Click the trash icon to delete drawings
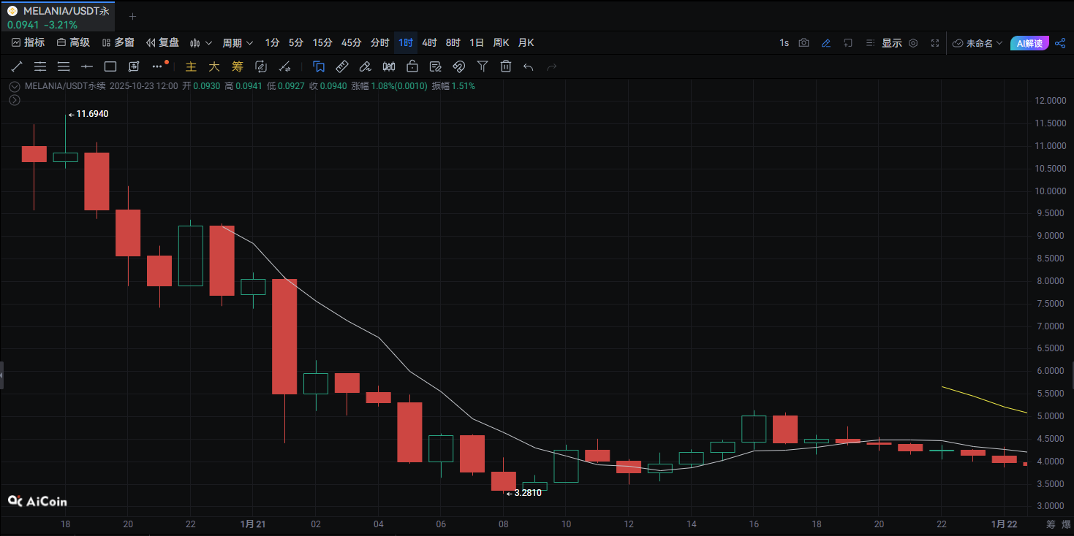1074x536 pixels. point(505,66)
